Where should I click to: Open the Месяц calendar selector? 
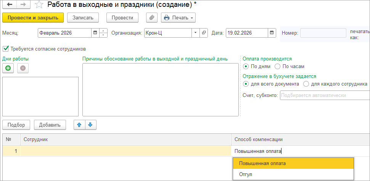click(94, 33)
